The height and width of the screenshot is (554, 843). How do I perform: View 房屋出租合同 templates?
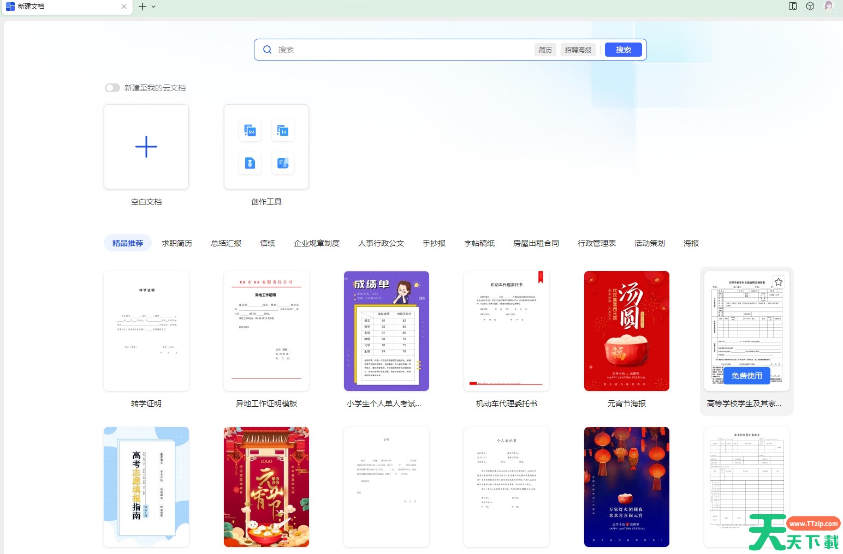point(536,243)
